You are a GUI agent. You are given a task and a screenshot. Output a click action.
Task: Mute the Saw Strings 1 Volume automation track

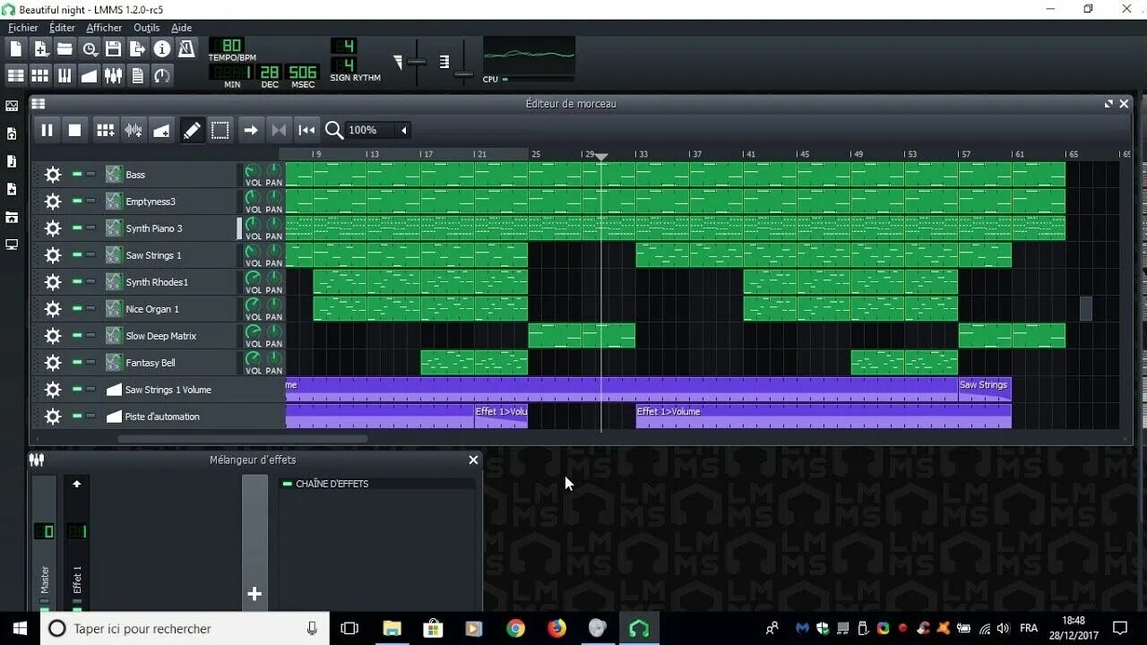[76, 389]
